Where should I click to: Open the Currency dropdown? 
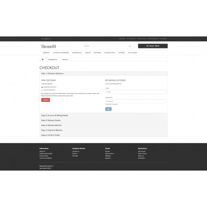pos(46,39)
